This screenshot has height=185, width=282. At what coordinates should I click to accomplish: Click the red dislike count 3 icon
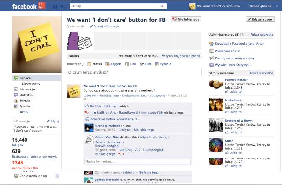click(x=121, y=154)
